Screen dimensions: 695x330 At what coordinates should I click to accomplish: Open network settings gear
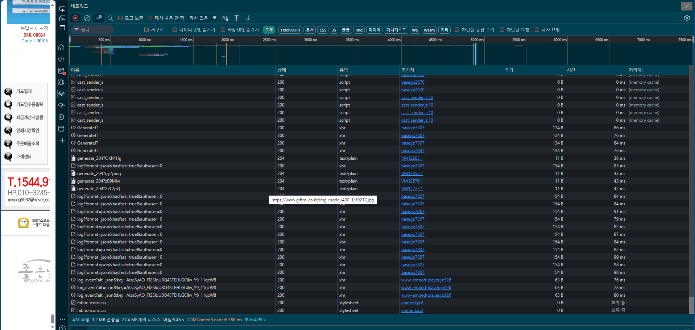pos(687,18)
